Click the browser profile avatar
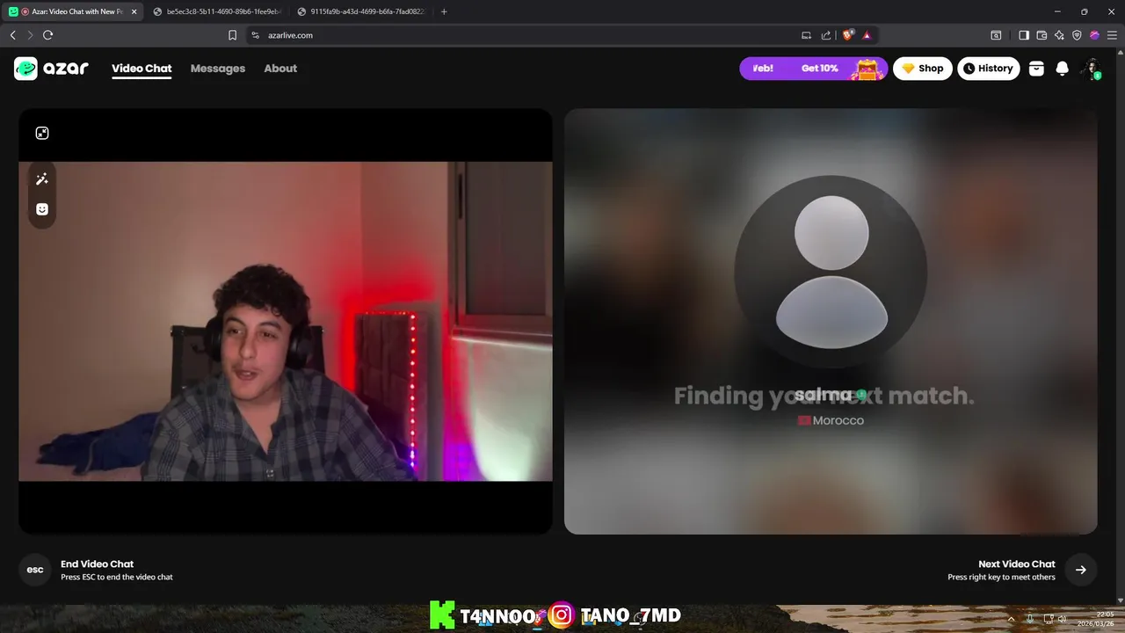The image size is (1125, 633). click(x=1094, y=35)
